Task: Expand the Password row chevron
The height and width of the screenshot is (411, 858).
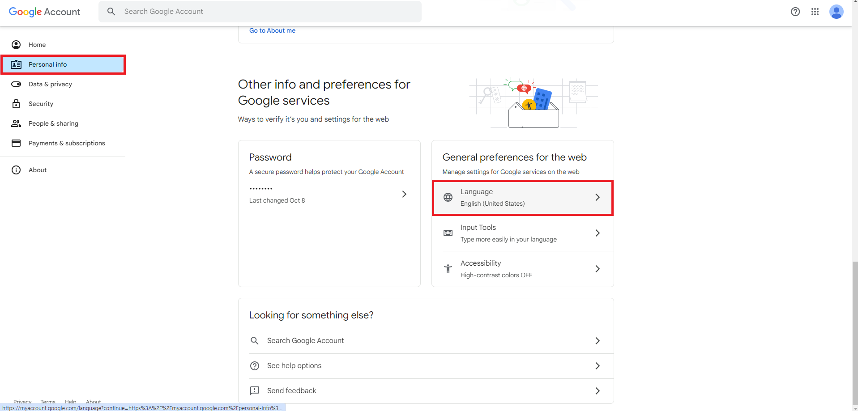Action: click(x=404, y=194)
